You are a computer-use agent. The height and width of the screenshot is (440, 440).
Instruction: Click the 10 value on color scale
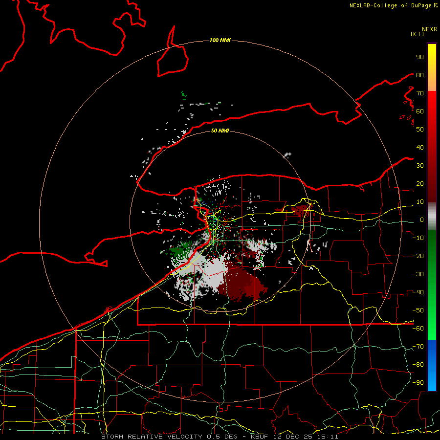[420, 202]
